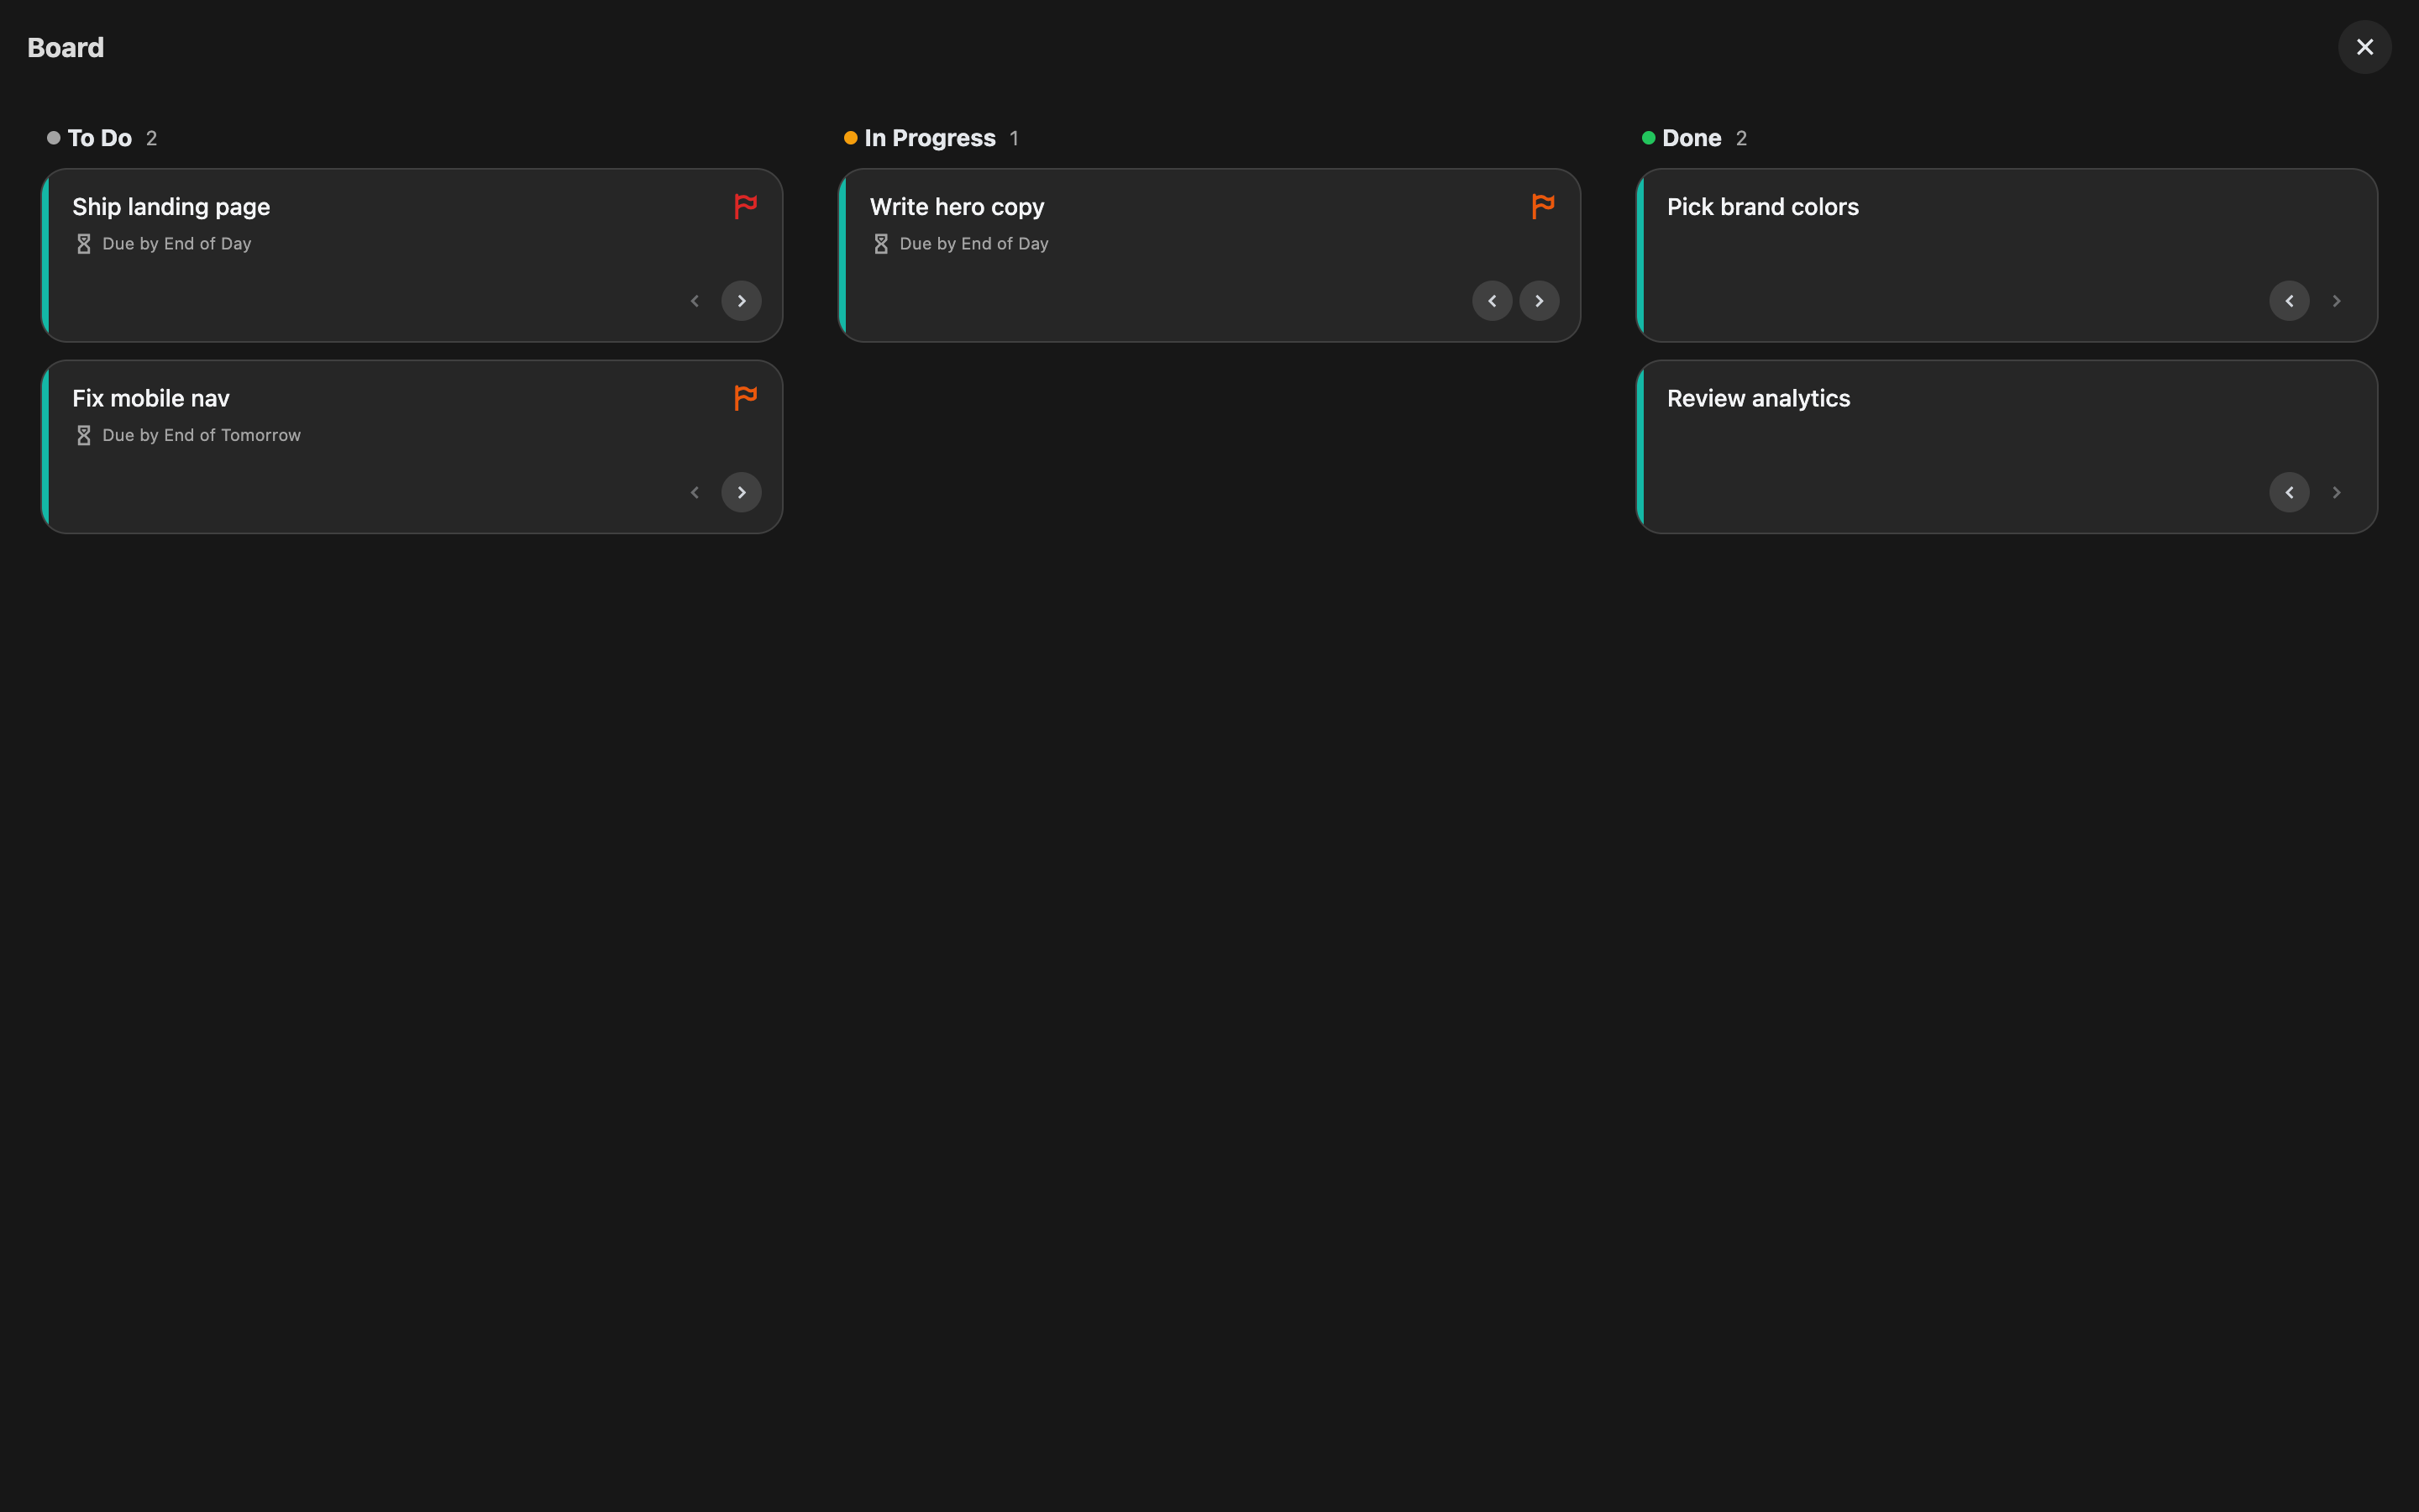Click the orange flag on Write hero copy
The height and width of the screenshot is (1512, 2419).
pos(1542,206)
